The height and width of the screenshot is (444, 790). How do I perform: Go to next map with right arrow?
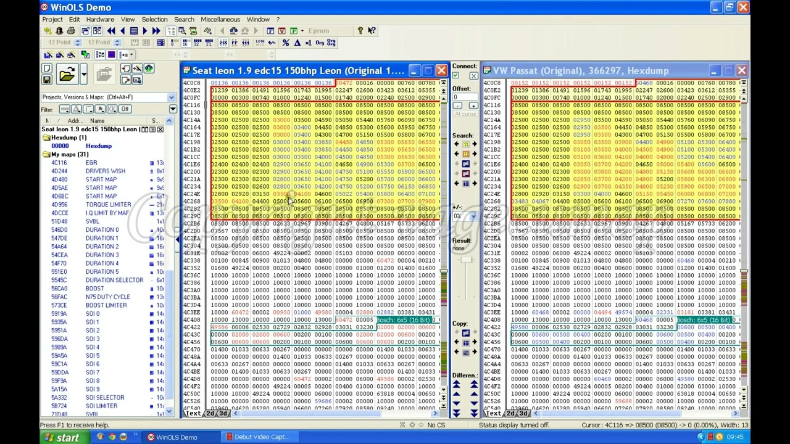[145, 31]
